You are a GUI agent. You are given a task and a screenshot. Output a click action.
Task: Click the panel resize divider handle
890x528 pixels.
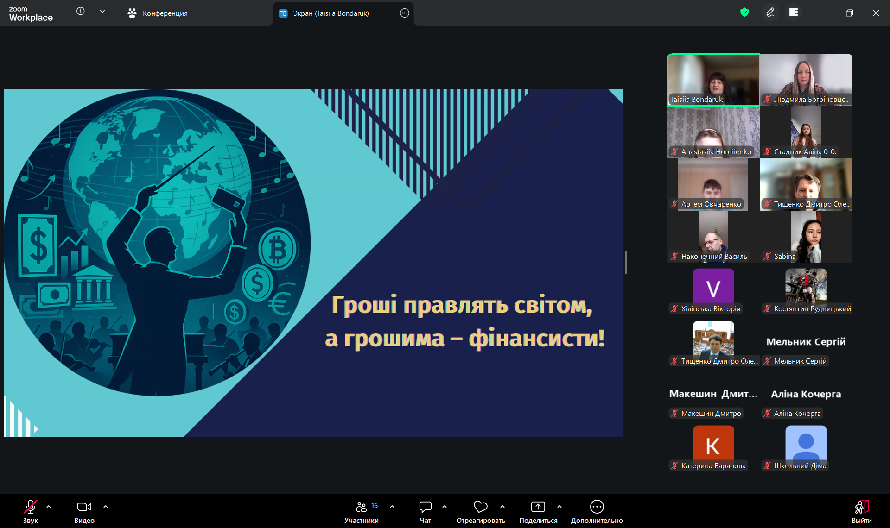point(626,262)
